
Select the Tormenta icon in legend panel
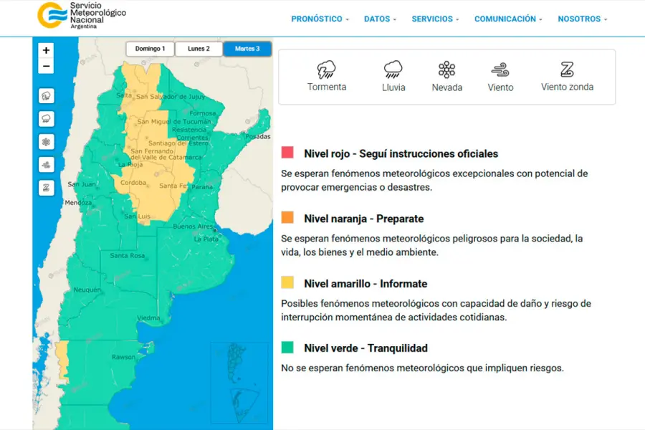pos(327,70)
